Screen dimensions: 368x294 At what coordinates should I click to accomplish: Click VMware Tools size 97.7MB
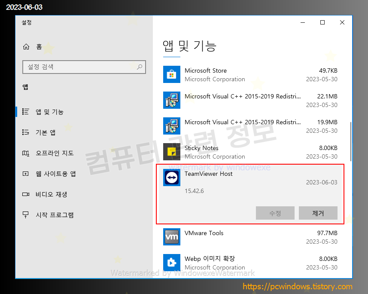[327, 233]
